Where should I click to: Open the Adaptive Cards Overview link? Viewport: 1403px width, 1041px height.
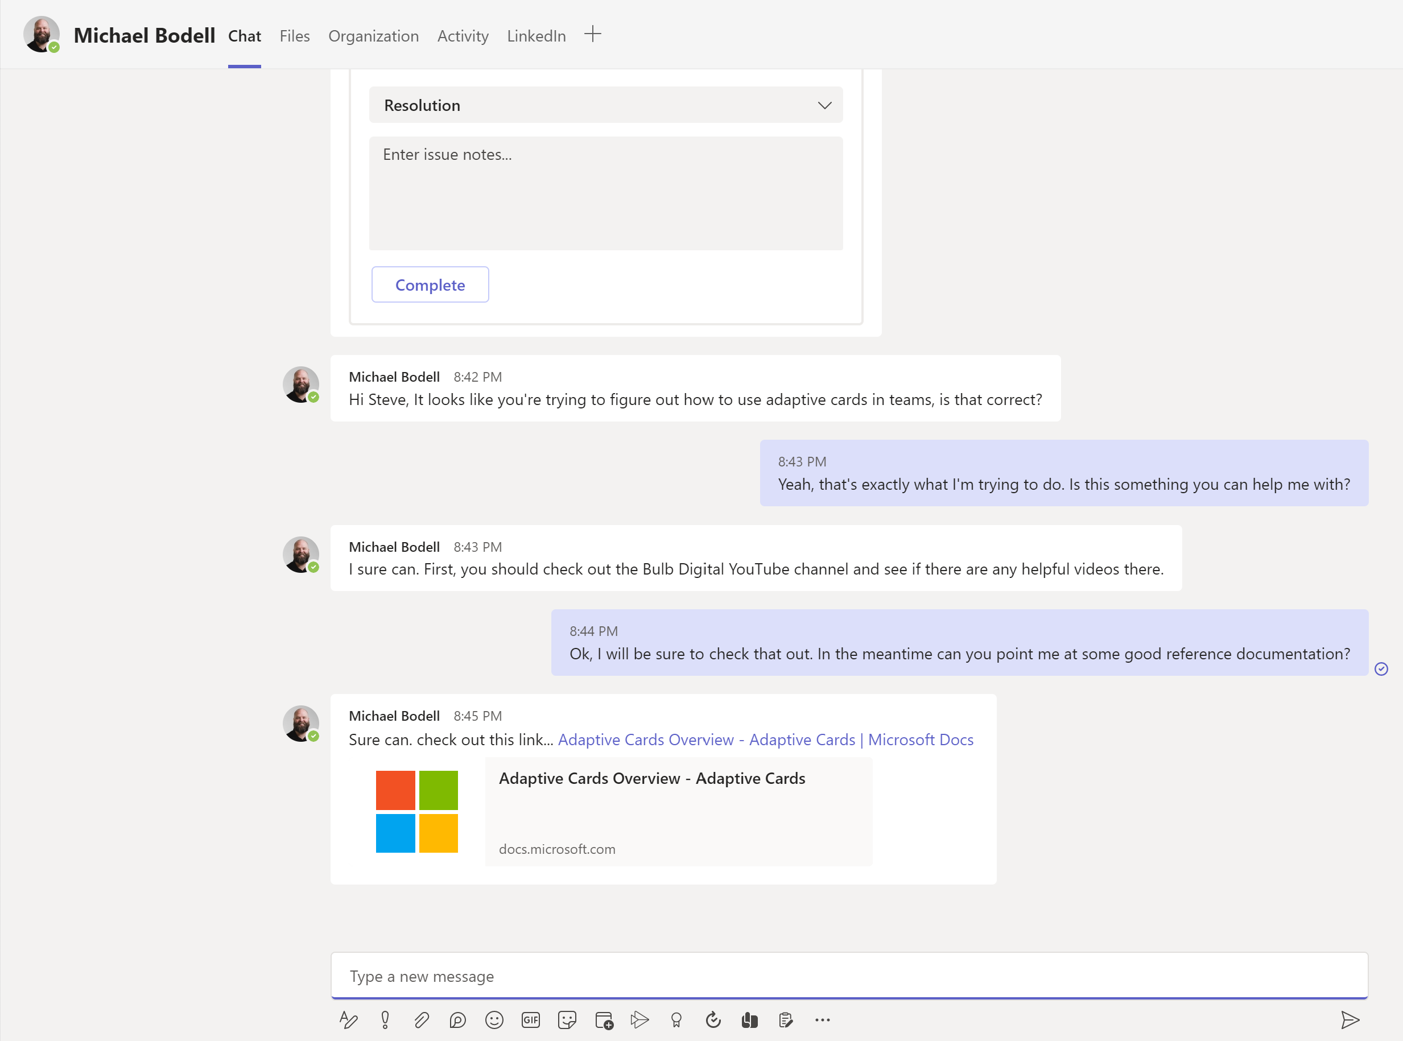(765, 739)
